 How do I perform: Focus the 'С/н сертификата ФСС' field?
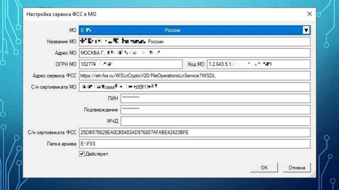click(x=194, y=132)
